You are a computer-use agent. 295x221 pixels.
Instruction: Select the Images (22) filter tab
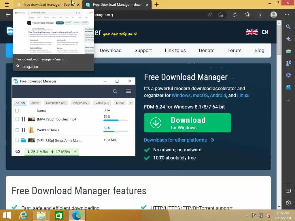(81, 103)
